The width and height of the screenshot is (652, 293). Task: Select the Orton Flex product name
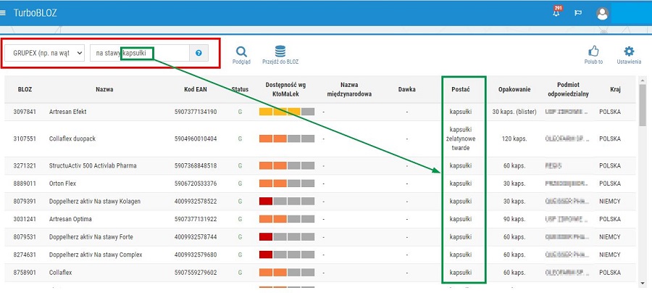pos(62,183)
